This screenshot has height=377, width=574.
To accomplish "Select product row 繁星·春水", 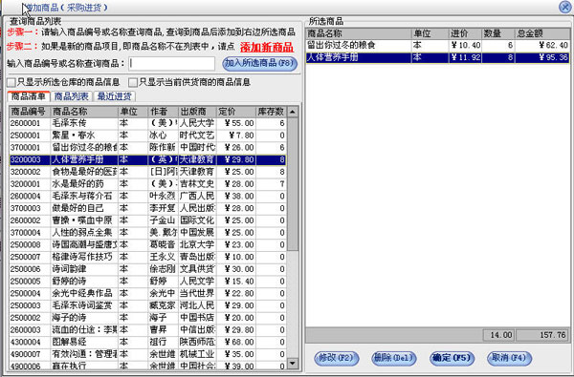I will [x=148, y=136].
